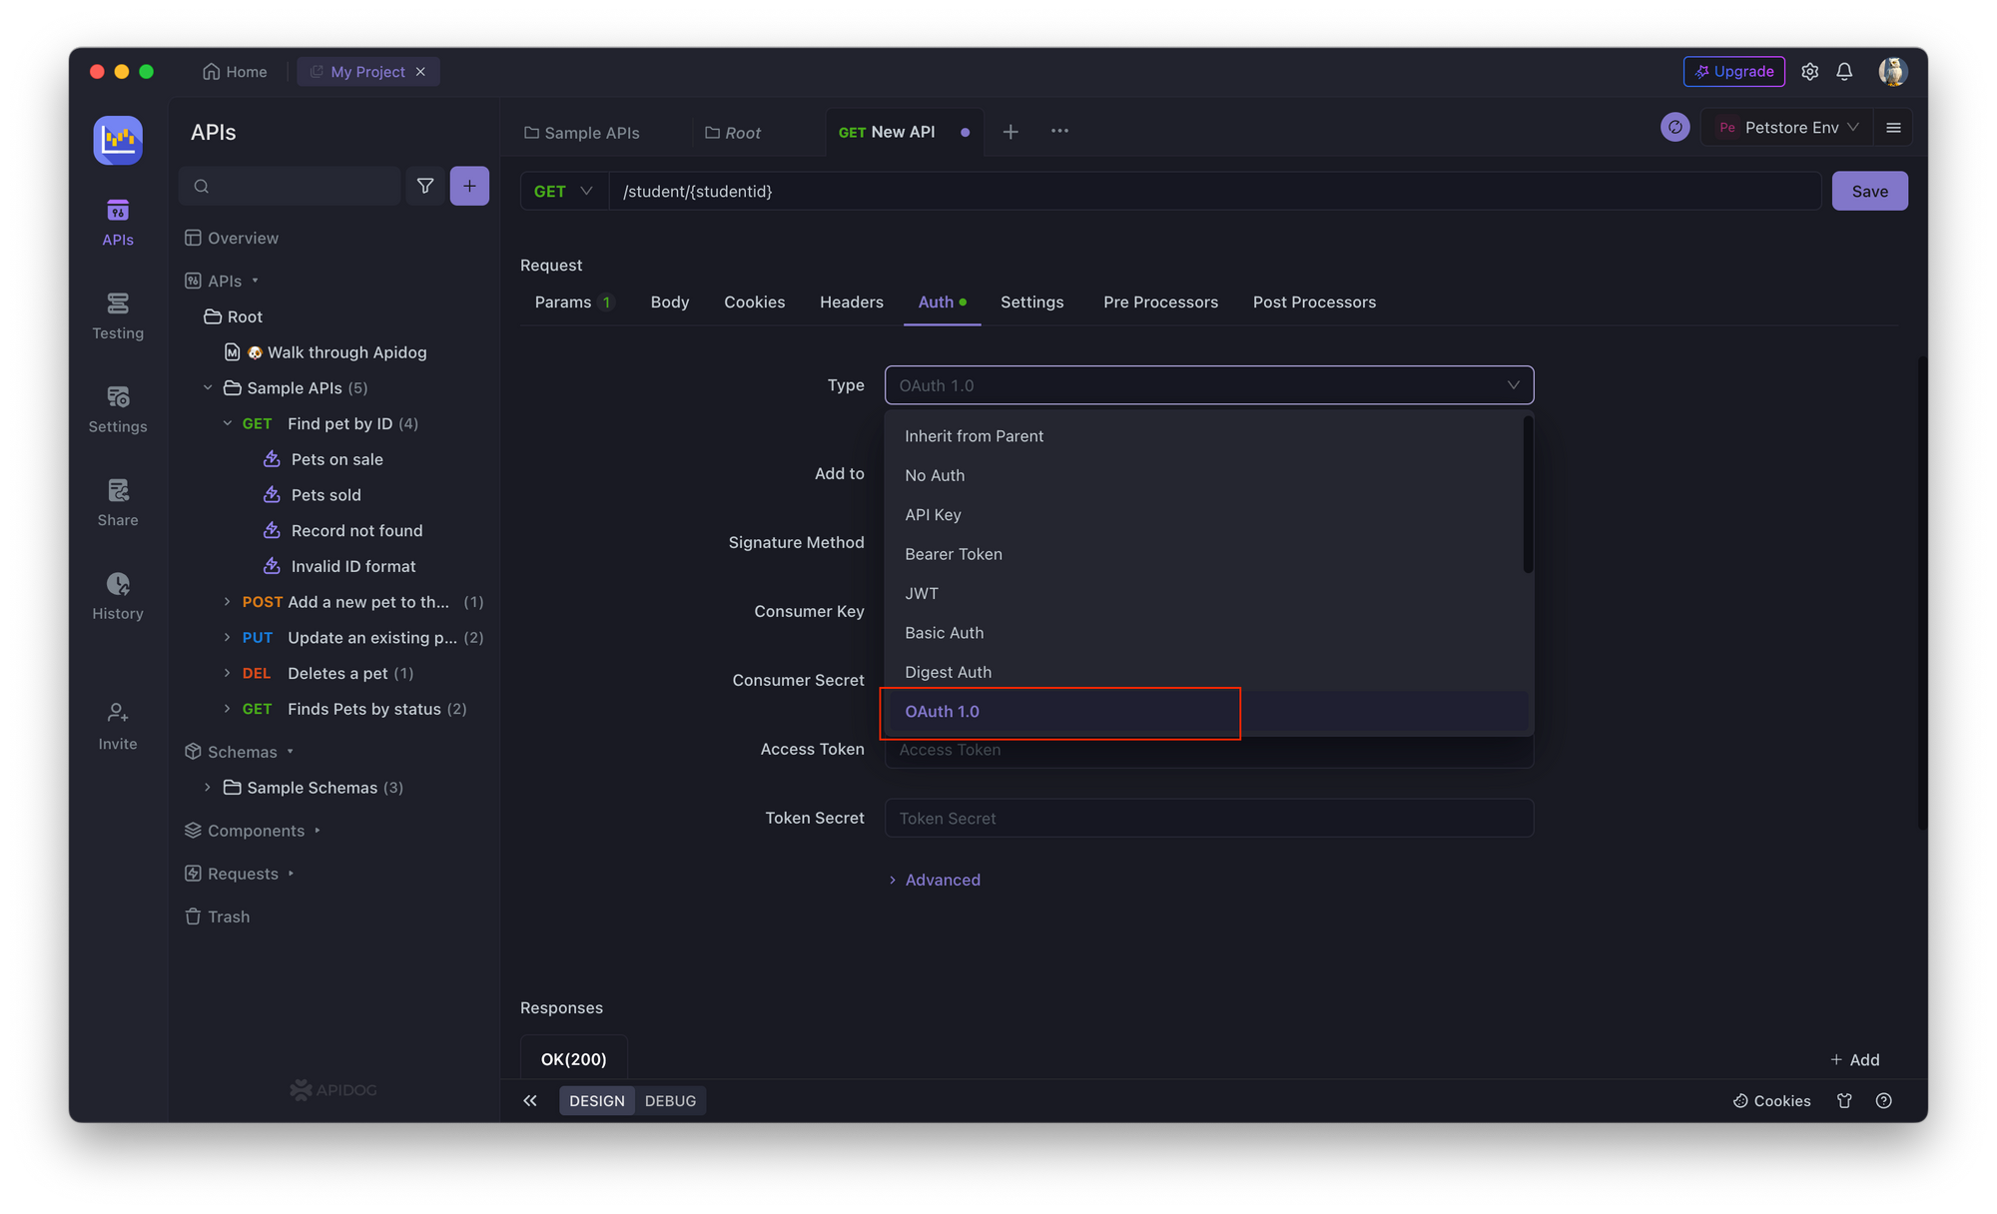Click the Invite sidebar icon
Image resolution: width=1997 pixels, height=1214 pixels.
[x=120, y=725]
